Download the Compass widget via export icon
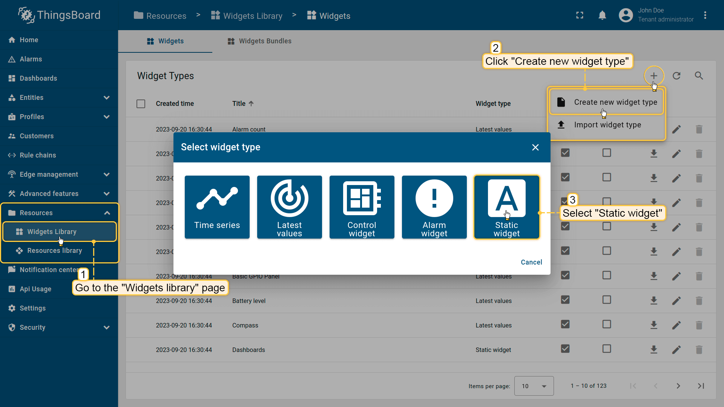724x407 pixels. click(x=653, y=325)
